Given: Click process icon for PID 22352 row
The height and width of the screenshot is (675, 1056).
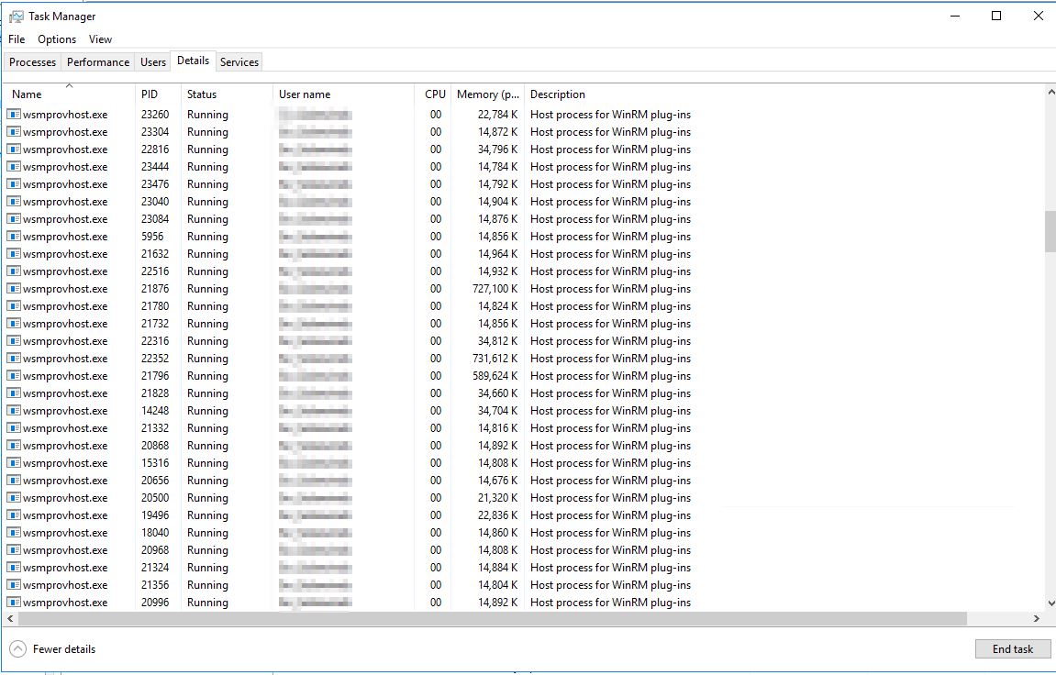Looking at the screenshot, I should 14,359.
